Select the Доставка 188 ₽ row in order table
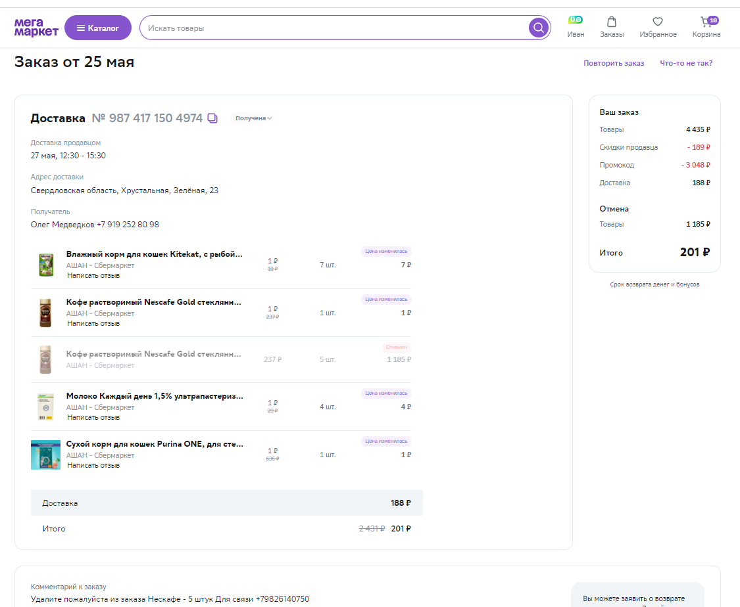 (x=226, y=503)
